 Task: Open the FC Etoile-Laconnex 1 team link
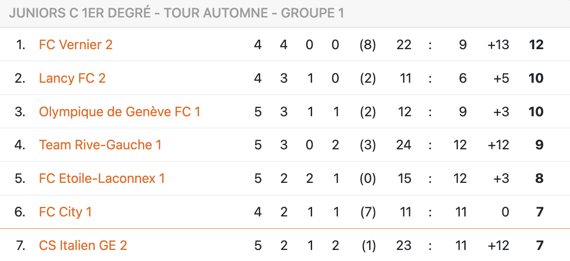coord(102,178)
